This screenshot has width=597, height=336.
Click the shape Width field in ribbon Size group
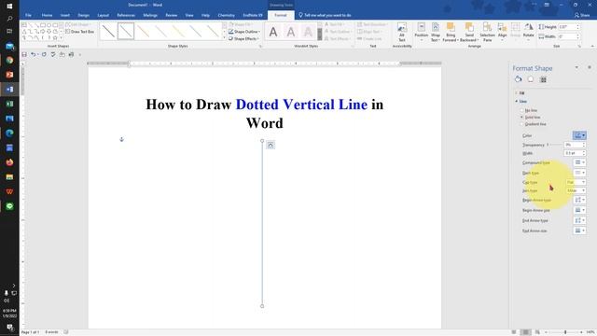(x=568, y=36)
